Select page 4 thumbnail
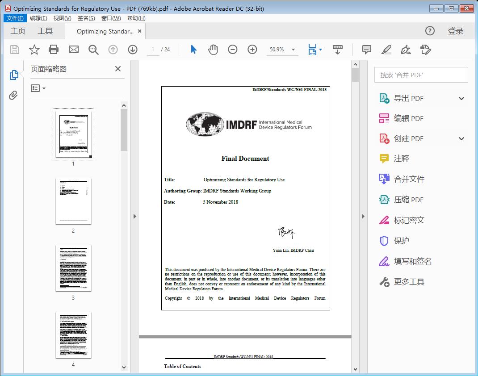This screenshot has height=376, width=478. [73, 335]
